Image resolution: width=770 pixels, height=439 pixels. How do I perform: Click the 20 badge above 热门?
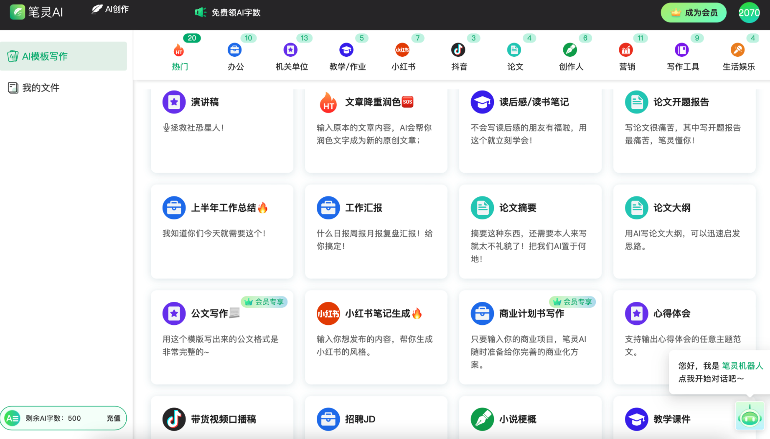(x=192, y=38)
